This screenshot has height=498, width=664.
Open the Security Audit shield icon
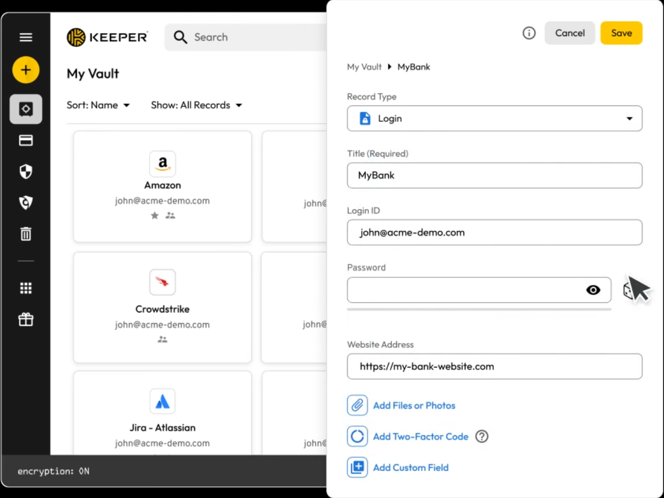point(26,171)
